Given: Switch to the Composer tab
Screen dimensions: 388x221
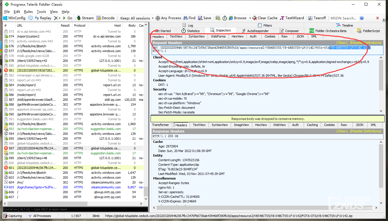Looking at the screenshot, I should tap(289, 31).
